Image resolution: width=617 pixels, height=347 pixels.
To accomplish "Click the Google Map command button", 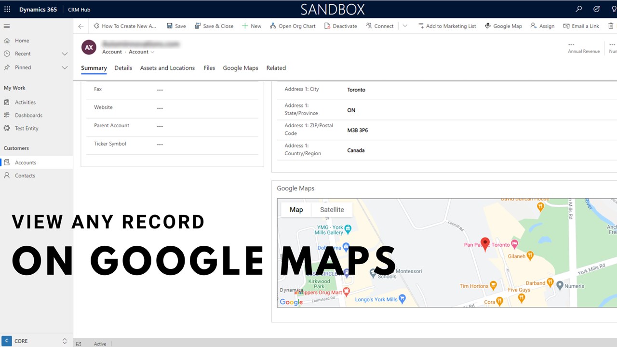I will tap(504, 26).
